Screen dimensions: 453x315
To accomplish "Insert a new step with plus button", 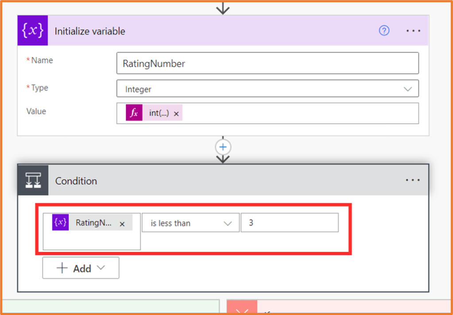I will point(223,147).
